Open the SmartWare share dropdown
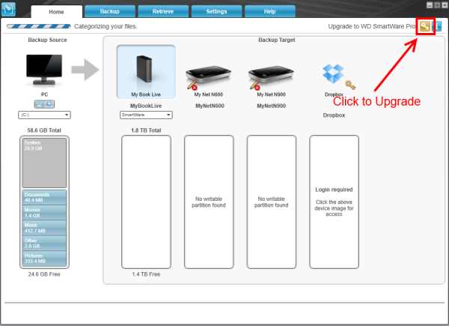449x326 pixels. click(146, 115)
